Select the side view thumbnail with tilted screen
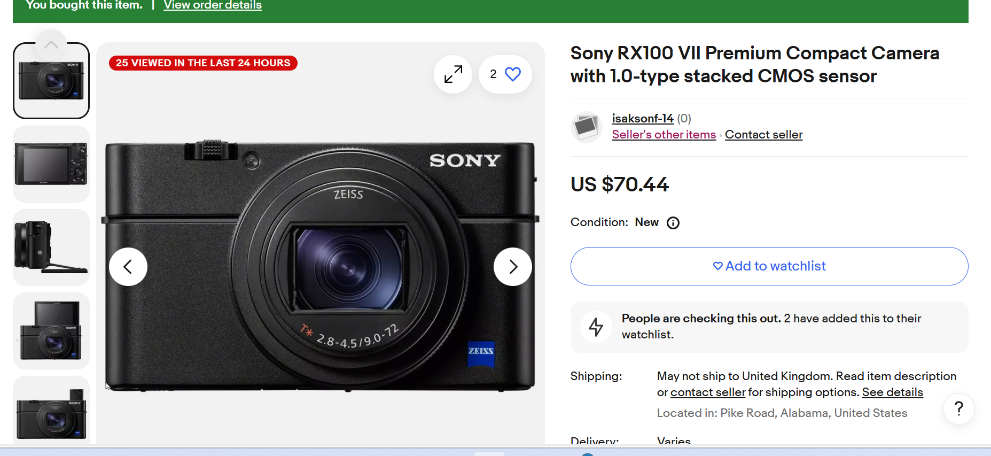 pos(51,248)
